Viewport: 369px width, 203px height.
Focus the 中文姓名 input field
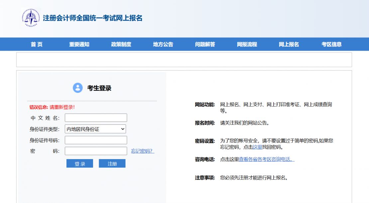click(x=96, y=118)
